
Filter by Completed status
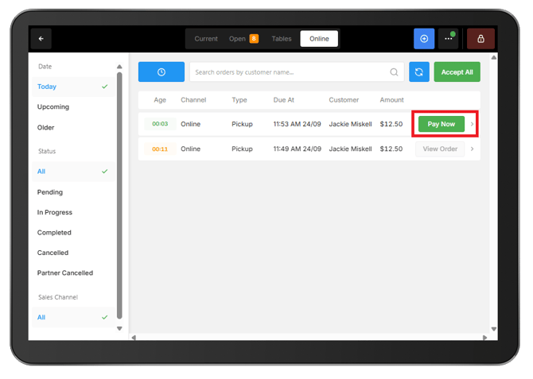(x=73, y=233)
